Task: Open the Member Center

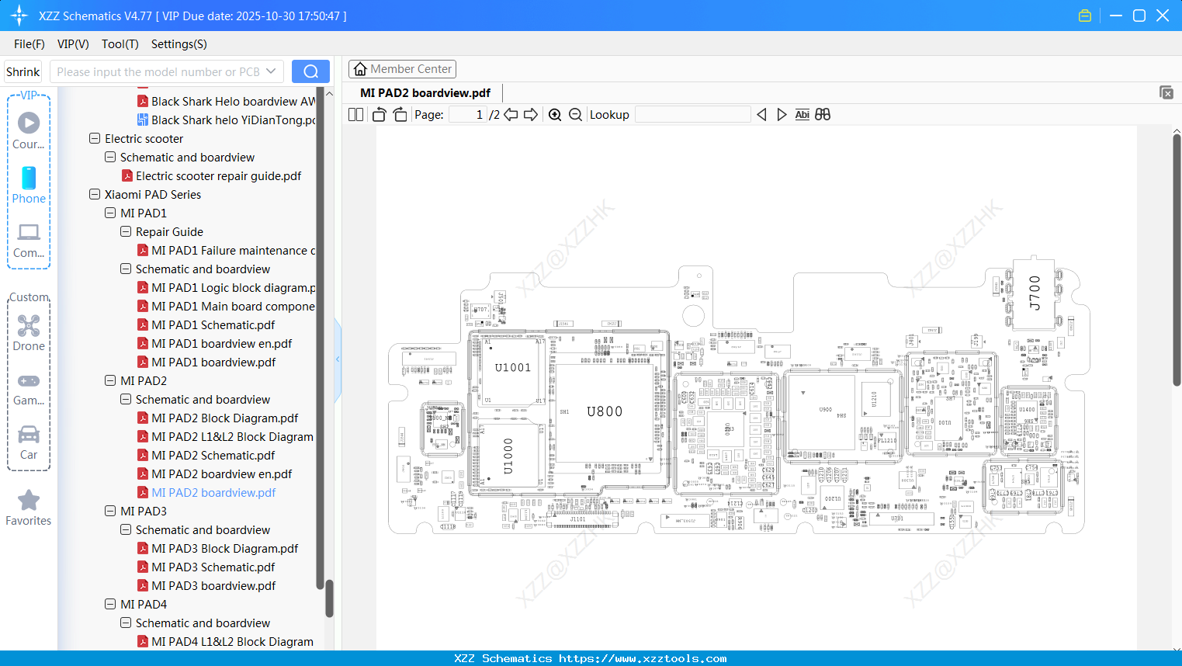Action: point(402,68)
